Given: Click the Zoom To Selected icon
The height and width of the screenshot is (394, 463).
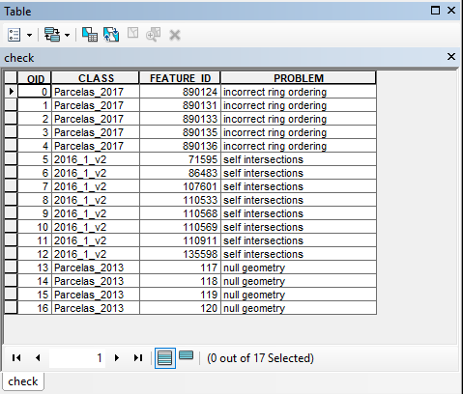Looking at the screenshot, I should 154,35.
